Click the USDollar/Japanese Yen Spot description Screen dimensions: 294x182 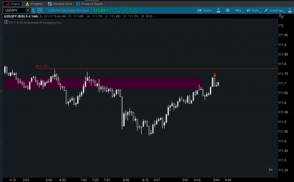tap(68, 10)
